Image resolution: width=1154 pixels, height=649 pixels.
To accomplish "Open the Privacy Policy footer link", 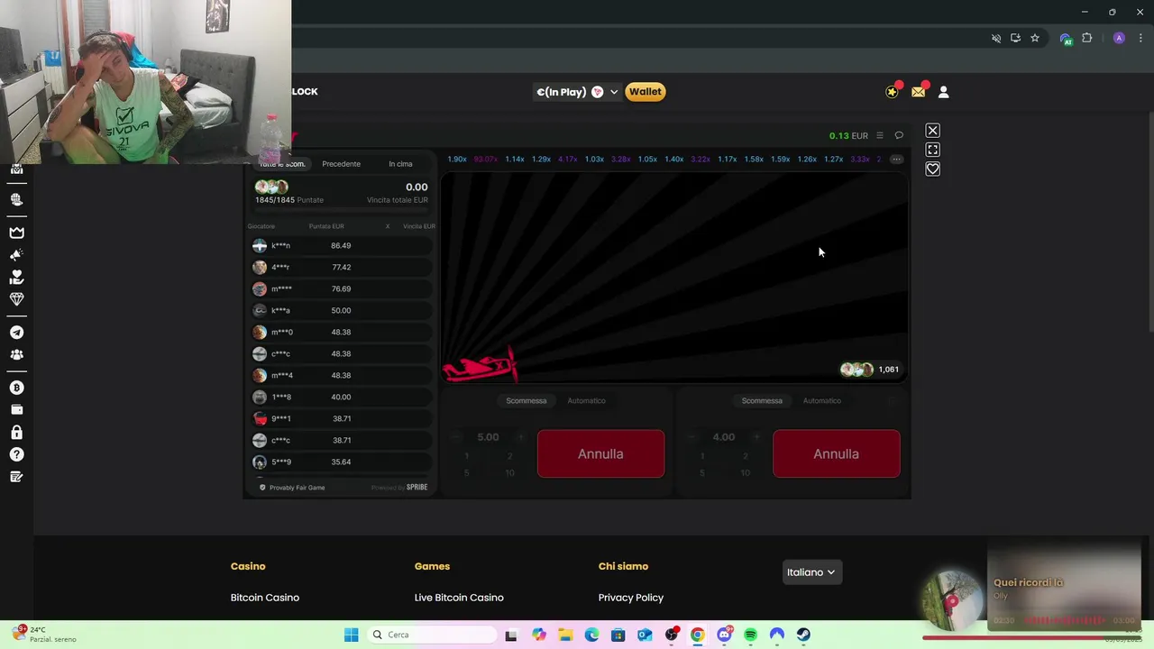I will click(631, 598).
